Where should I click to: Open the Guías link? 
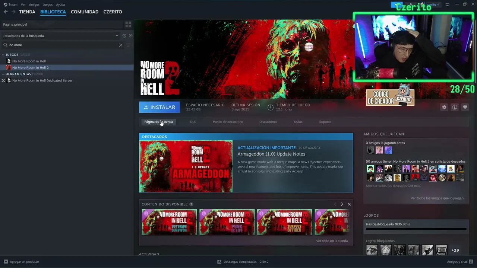[298, 122]
